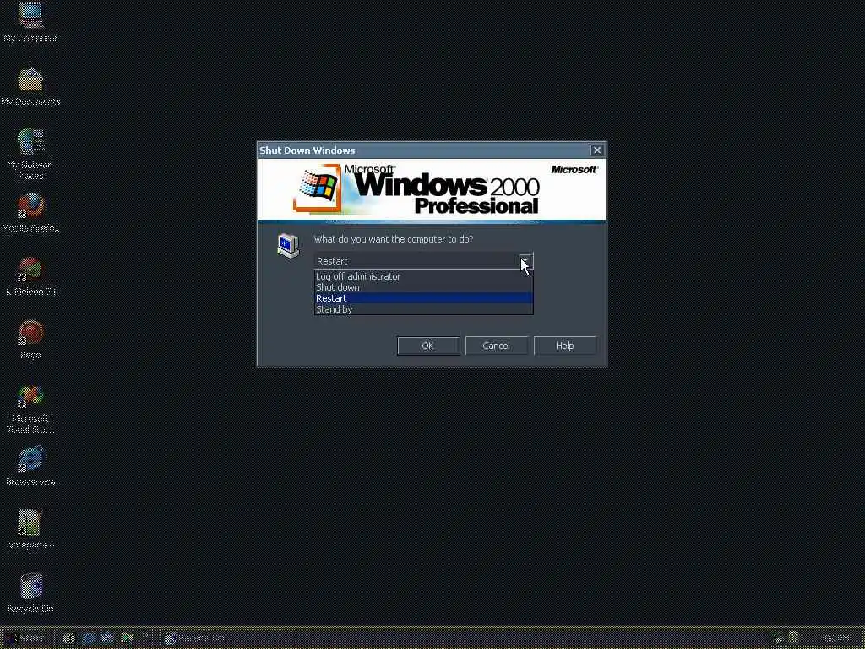The height and width of the screenshot is (649, 865).
Task: Click the taskbar clock
Action: 834,639
